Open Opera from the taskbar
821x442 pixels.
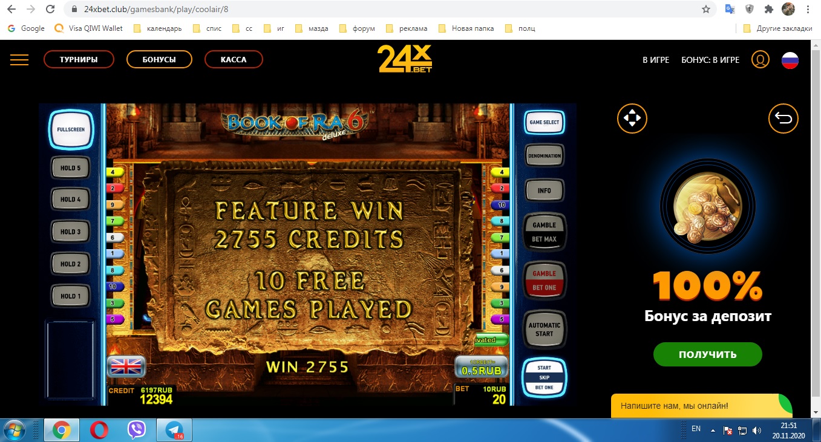coord(99,430)
